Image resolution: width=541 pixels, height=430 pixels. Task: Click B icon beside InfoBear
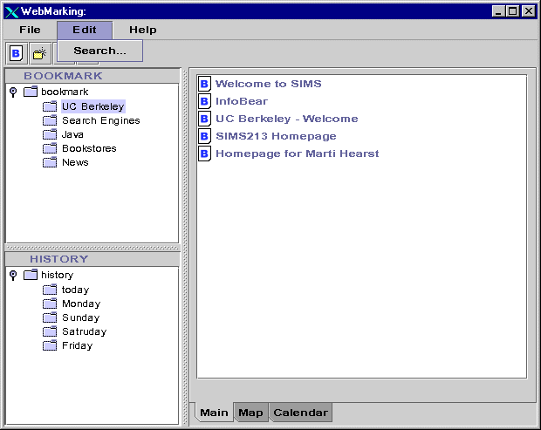pyautogui.click(x=204, y=101)
